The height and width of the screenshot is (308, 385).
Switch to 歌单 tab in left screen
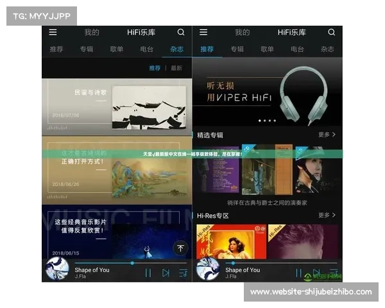pos(117,49)
